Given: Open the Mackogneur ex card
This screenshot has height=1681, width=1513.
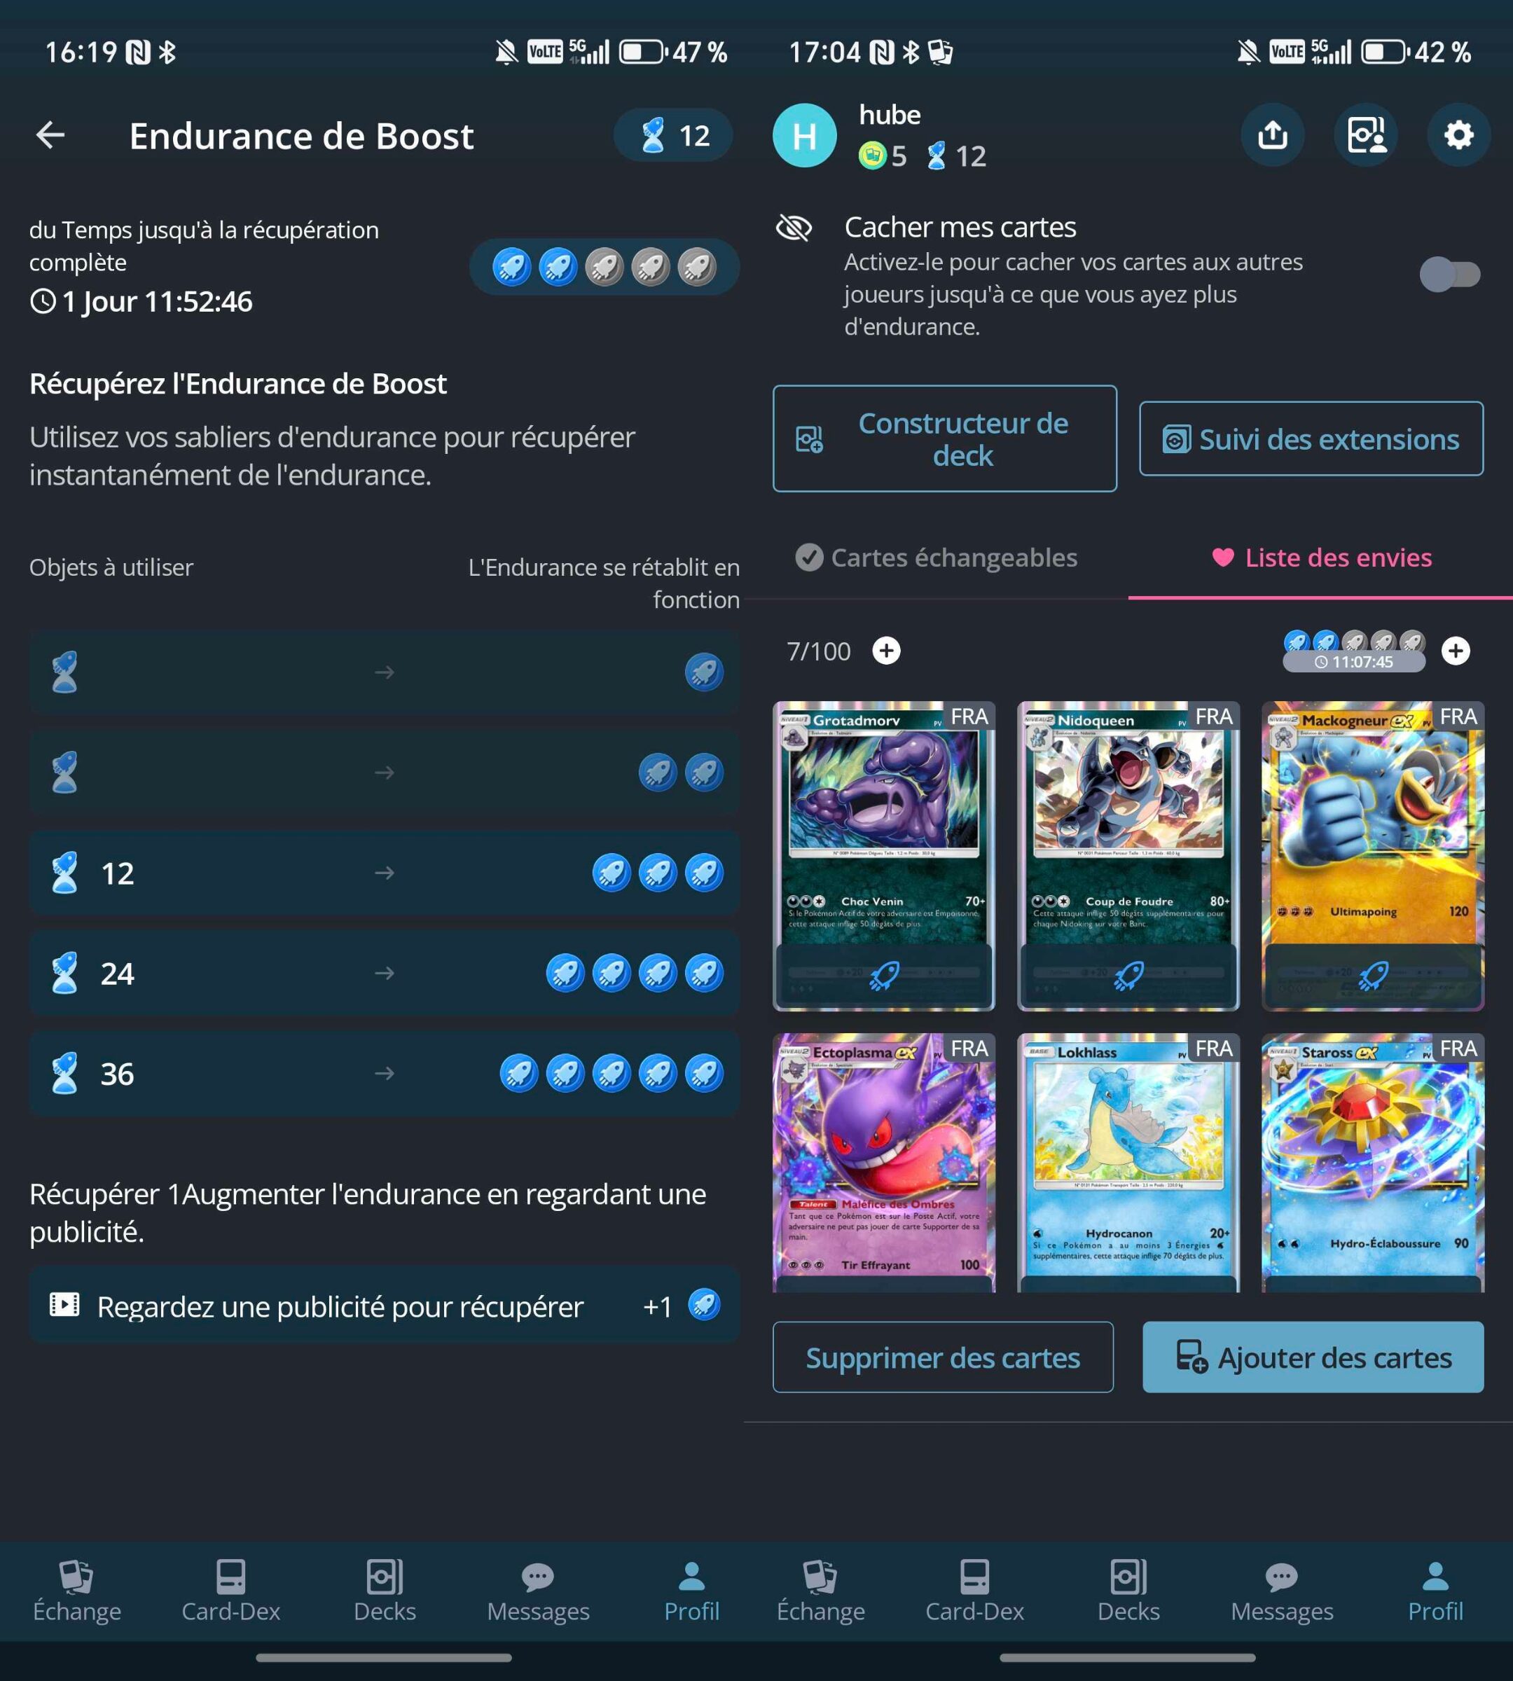Looking at the screenshot, I should (x=1372, y=855).
